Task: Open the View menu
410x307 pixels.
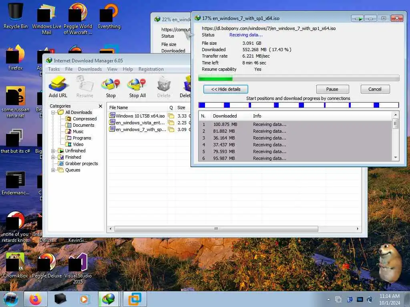Action: (x=112, y=69)
